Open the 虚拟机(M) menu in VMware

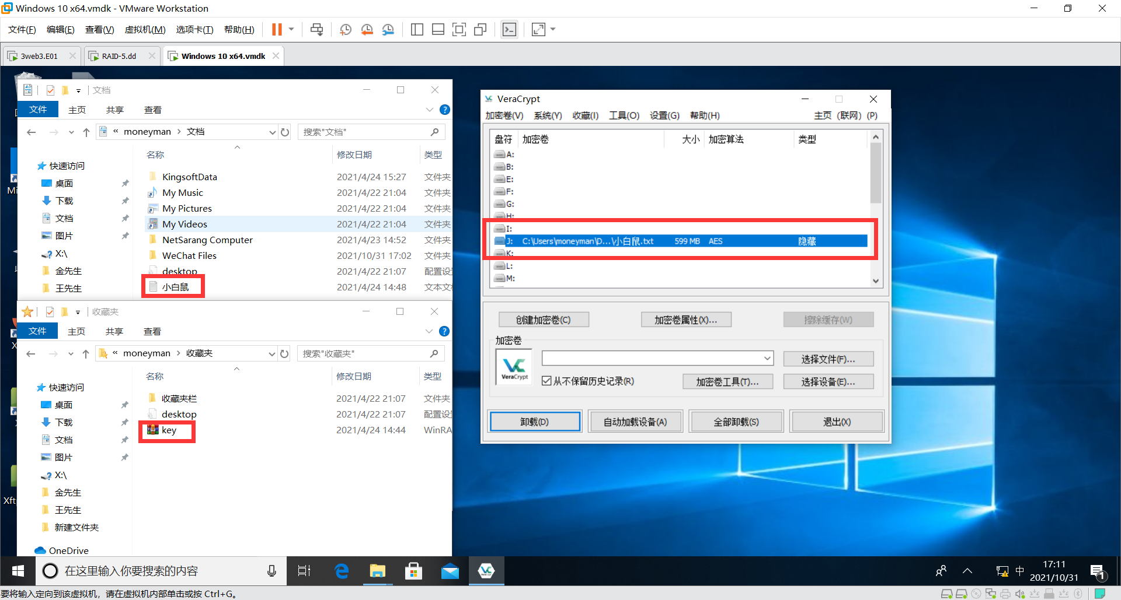coord(145,30)
